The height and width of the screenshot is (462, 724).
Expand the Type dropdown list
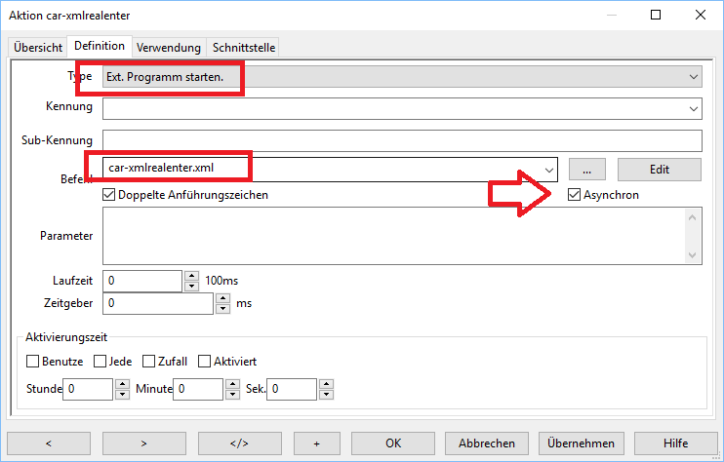click(694, 76)
